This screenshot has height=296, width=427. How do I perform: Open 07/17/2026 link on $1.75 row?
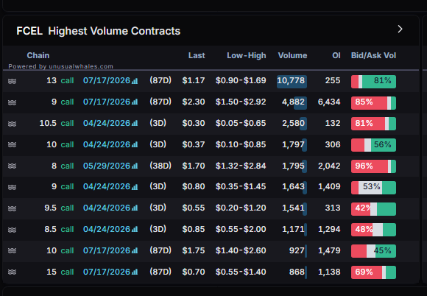107,250
